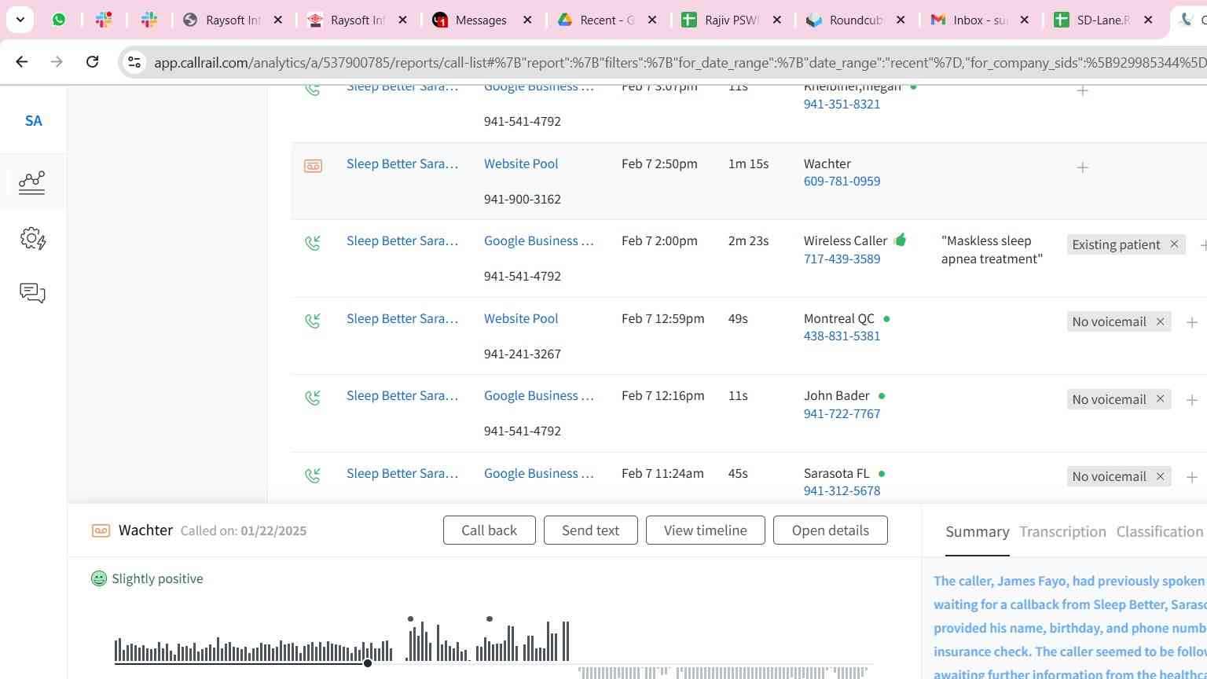The width and height of the screenshot is (1207, 679).
Task: Close the Roundcube browser tab
Action: (x=901, y=20)
